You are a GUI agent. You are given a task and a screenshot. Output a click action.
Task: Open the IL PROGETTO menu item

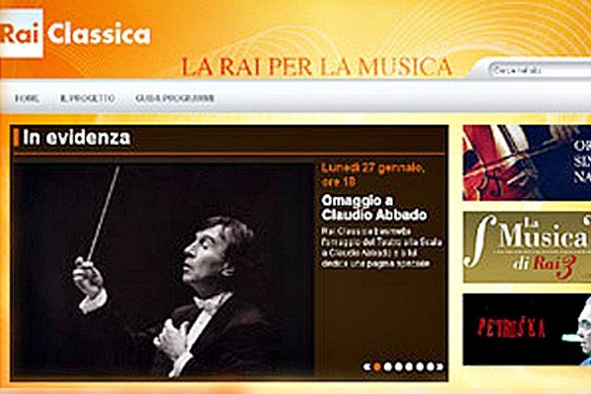88,98
